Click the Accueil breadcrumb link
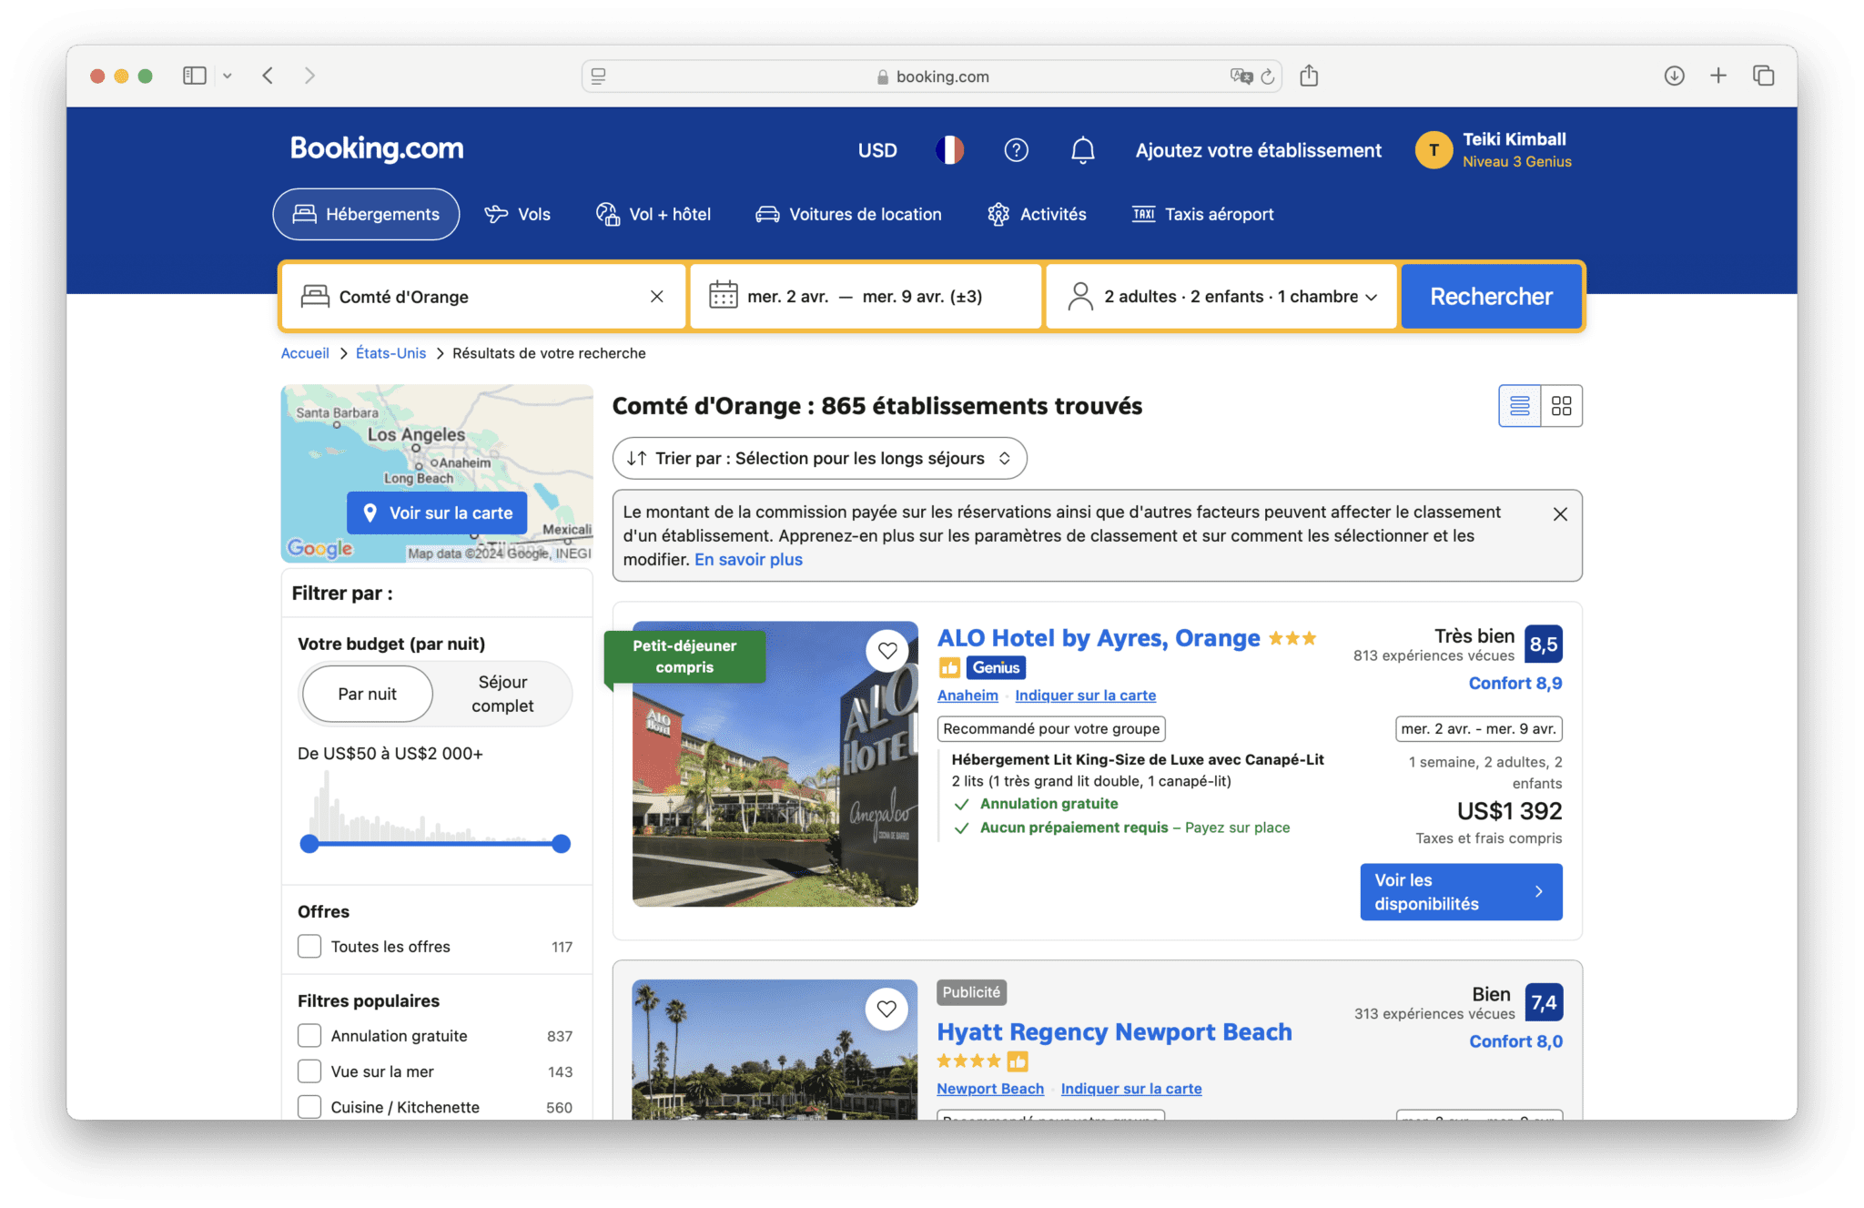 [305, 353]
